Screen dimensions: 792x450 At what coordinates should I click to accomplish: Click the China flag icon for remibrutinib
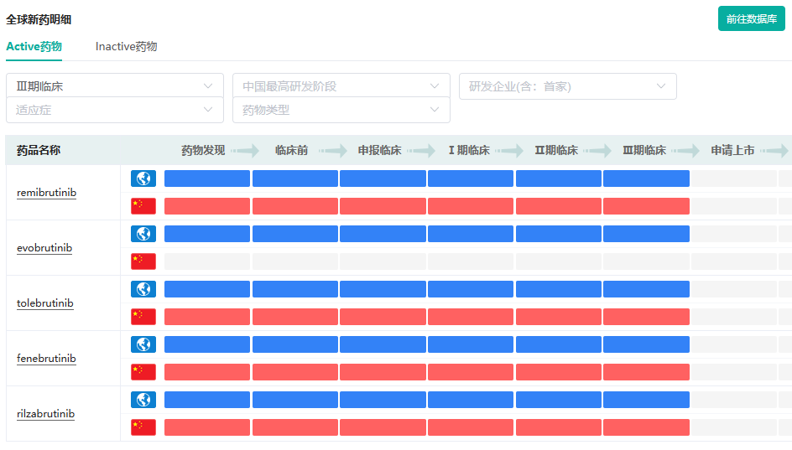(143, 206)
